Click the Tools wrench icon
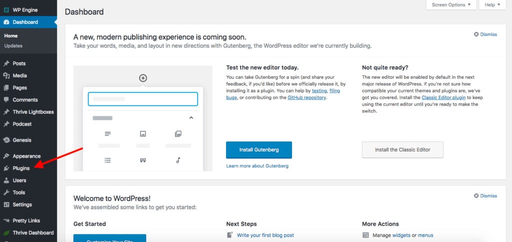Screen dimensions: 512x242 point(6,192)
